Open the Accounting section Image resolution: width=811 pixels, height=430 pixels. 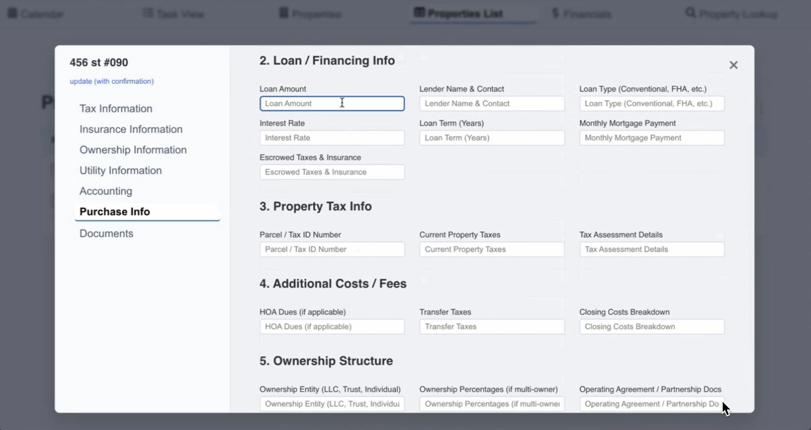click(x=106, y=191)
